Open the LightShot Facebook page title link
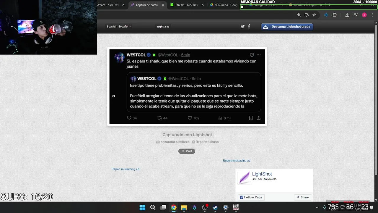378x213 pixels. (x=262, y=174)
